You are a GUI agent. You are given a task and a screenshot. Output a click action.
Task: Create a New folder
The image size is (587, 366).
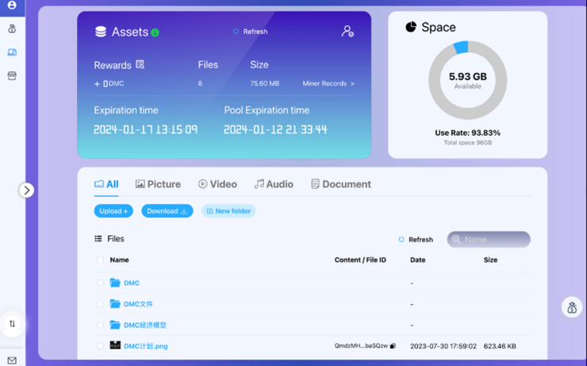click(228, 211)
